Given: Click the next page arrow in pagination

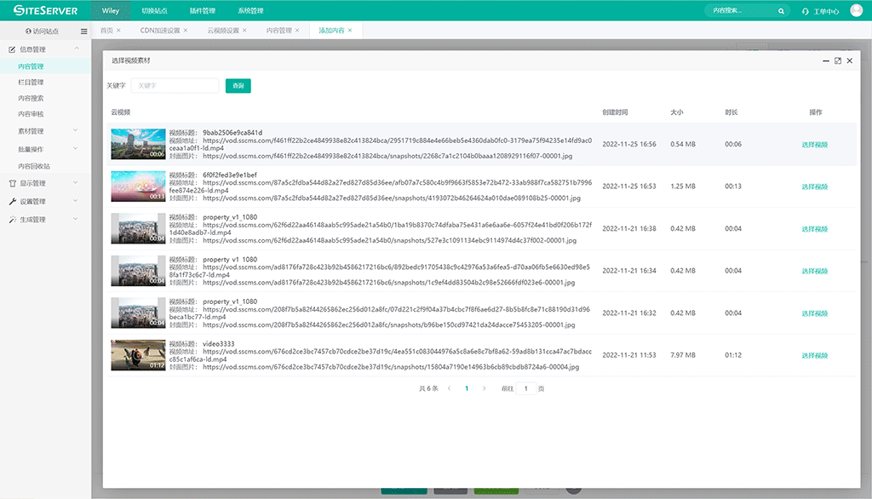Looking at the screenshot, I should pos(485,388).
